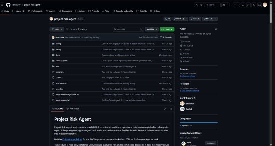
Task: Open commit message 'Add copyright name to LICENSE'
Action: (115, 78)
